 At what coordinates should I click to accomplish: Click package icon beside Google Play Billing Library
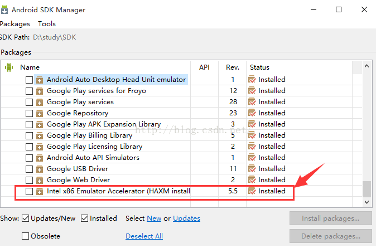[40, 135]
